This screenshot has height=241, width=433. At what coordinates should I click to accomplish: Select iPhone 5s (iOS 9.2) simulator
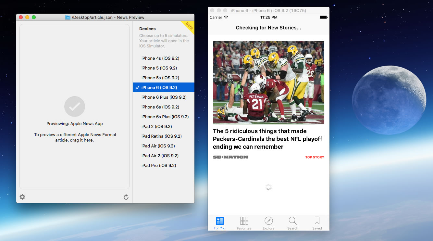coord(164,78)
